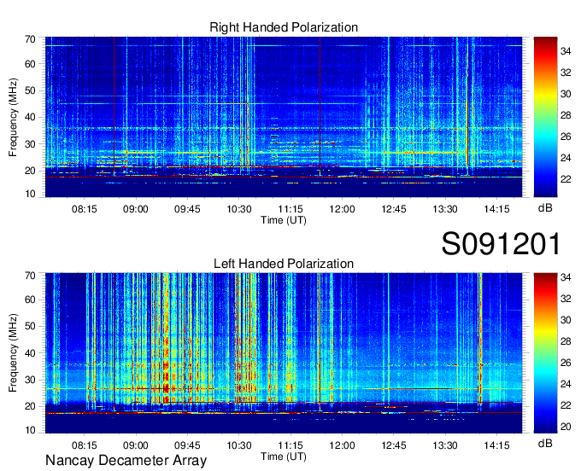Click the 34 dB label on the top colorbar

[566, 51]
